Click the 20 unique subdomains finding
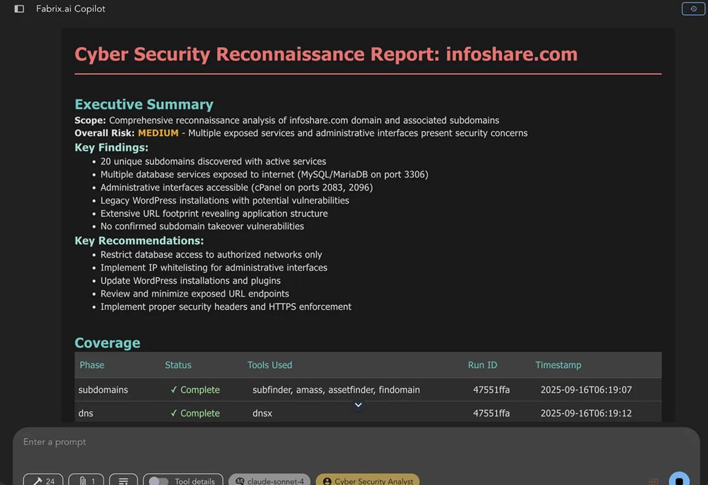Screen dimensions: 708x485 [213, 162]
